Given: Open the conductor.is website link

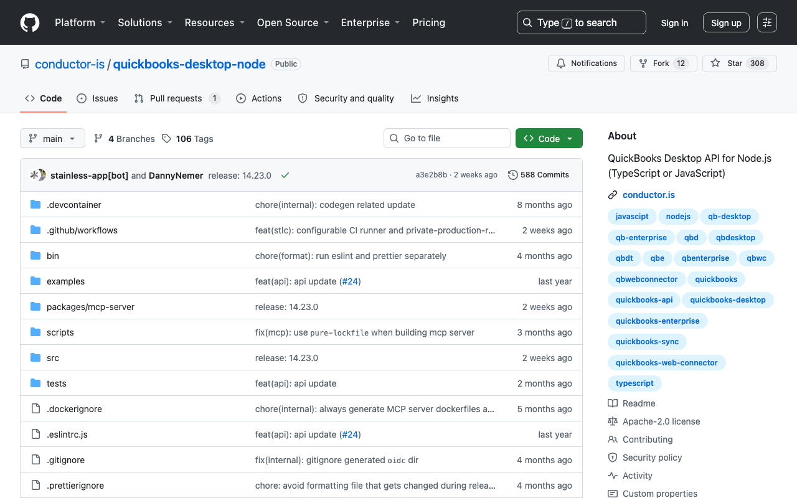Looking at the screenshot, I should tap(649, 195).
